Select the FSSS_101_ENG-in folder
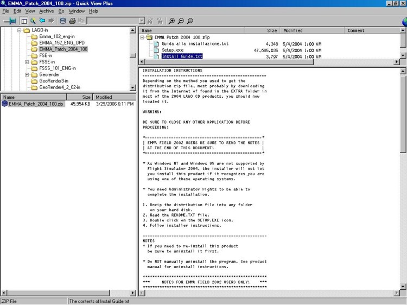This screenshot has width=407, height=305. [58, 68]
